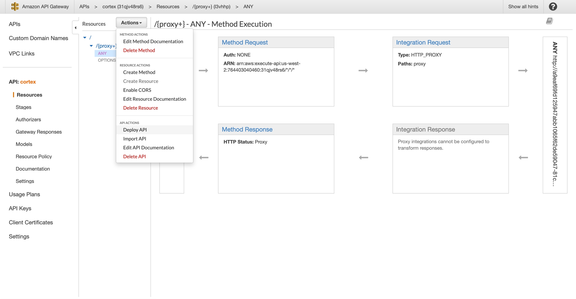Click the arrow before Method Response

click(x=204, y=158)
